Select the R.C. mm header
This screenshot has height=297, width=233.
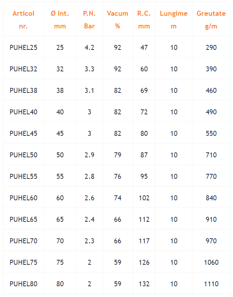point(144,20)
